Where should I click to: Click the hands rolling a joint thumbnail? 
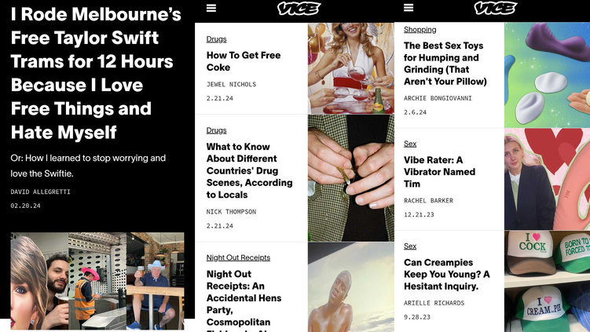click(x=350, y=178)
